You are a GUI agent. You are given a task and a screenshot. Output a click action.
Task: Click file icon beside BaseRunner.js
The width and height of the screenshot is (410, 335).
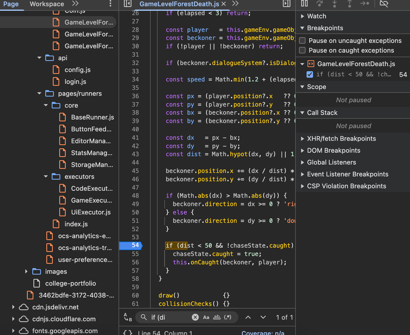62,117
